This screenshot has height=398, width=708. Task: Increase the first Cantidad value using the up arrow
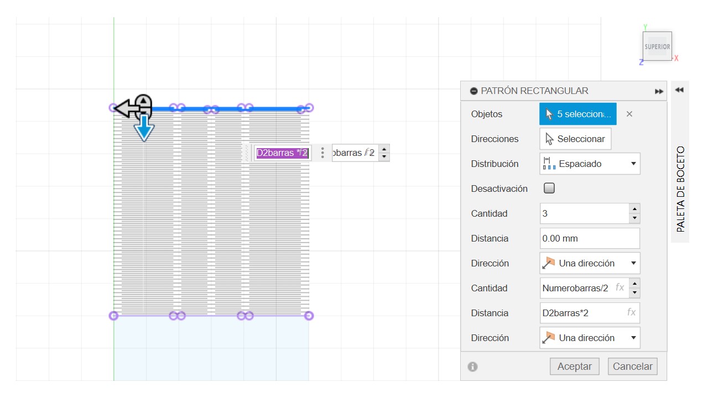pos(634,208)
